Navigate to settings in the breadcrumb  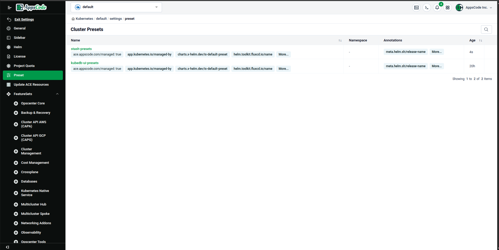[116, 18]
